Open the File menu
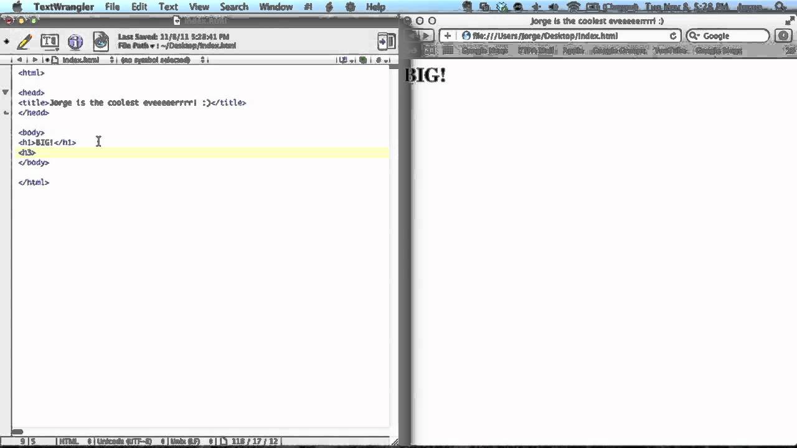Screen dimensions: 797x448 (112, 7)
